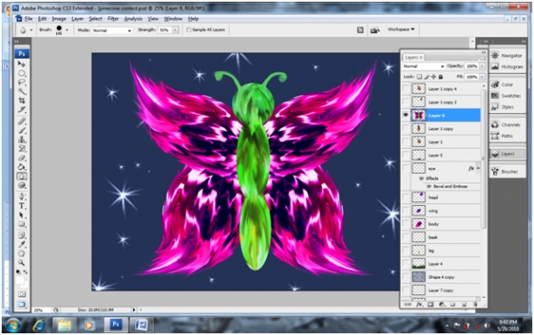Viewport: 534px width, 335px height.
Task: Select the Path Selection tool
Action: tap(21, 215)
